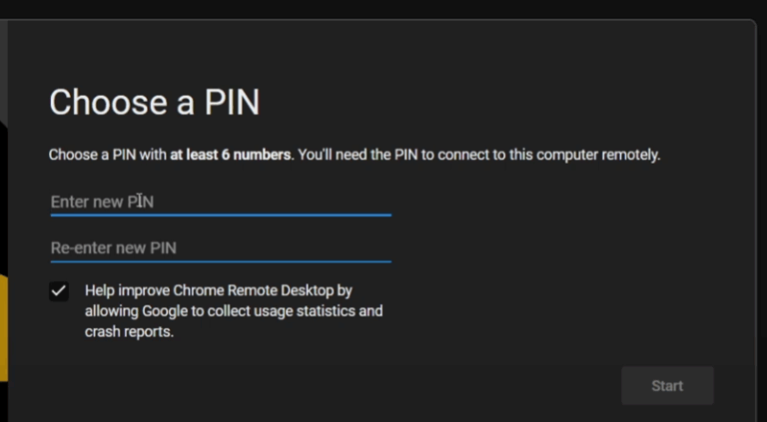767x422 pixels.
Task: Click the Start button
Action: click(667, 386)
